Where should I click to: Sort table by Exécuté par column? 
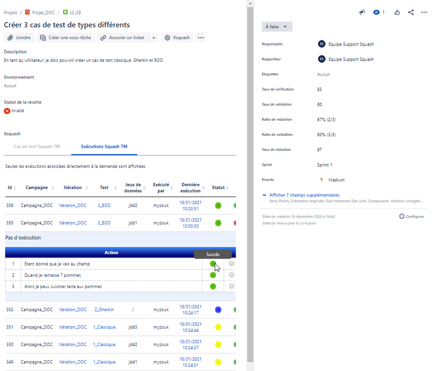[x=171, y=188]
